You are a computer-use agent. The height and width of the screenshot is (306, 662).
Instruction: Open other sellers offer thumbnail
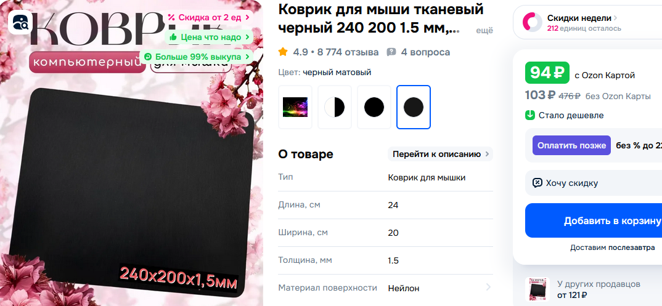pyautogui.click(x=537, y=289)
